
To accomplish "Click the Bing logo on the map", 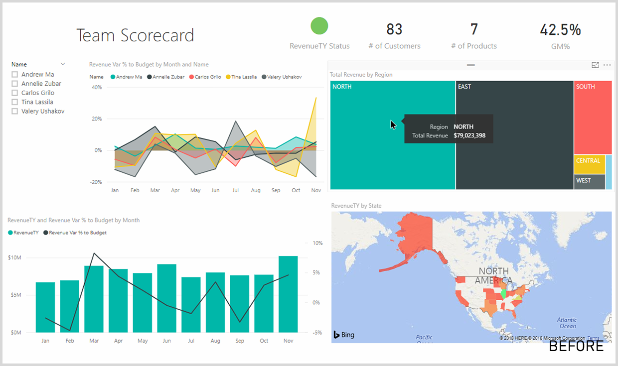I will 344,335.
